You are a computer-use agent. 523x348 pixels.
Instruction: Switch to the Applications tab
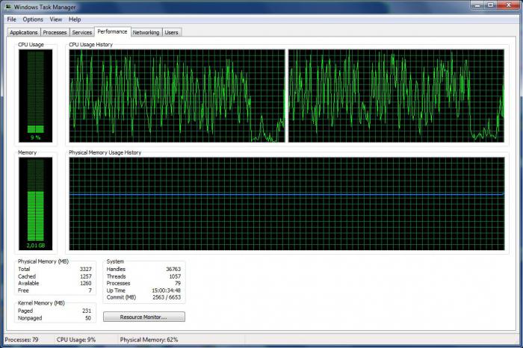pos(24,32)
